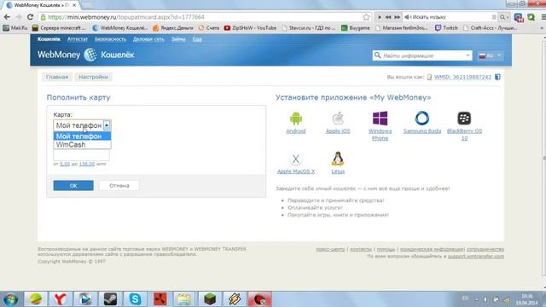Image resolution: width=546 pixels, height=307 pixels.
Task: Mute sound using the speaker icon in music bar
Action: 407,17
